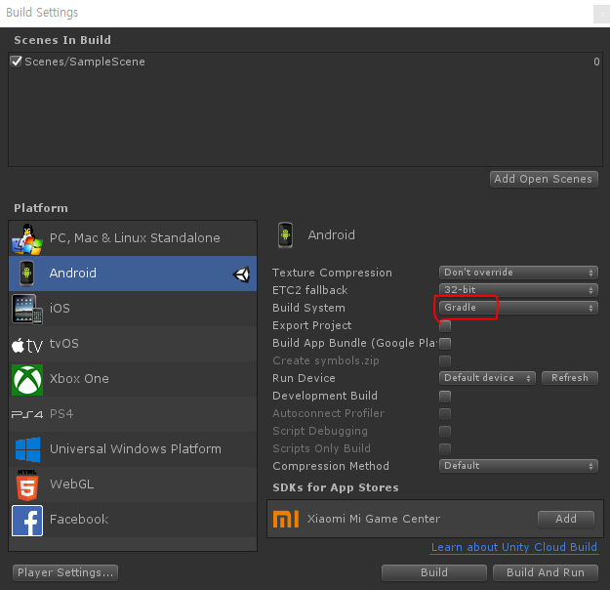
Task: Click the Android header icon in settings pane
Action: tap(285, 234)
